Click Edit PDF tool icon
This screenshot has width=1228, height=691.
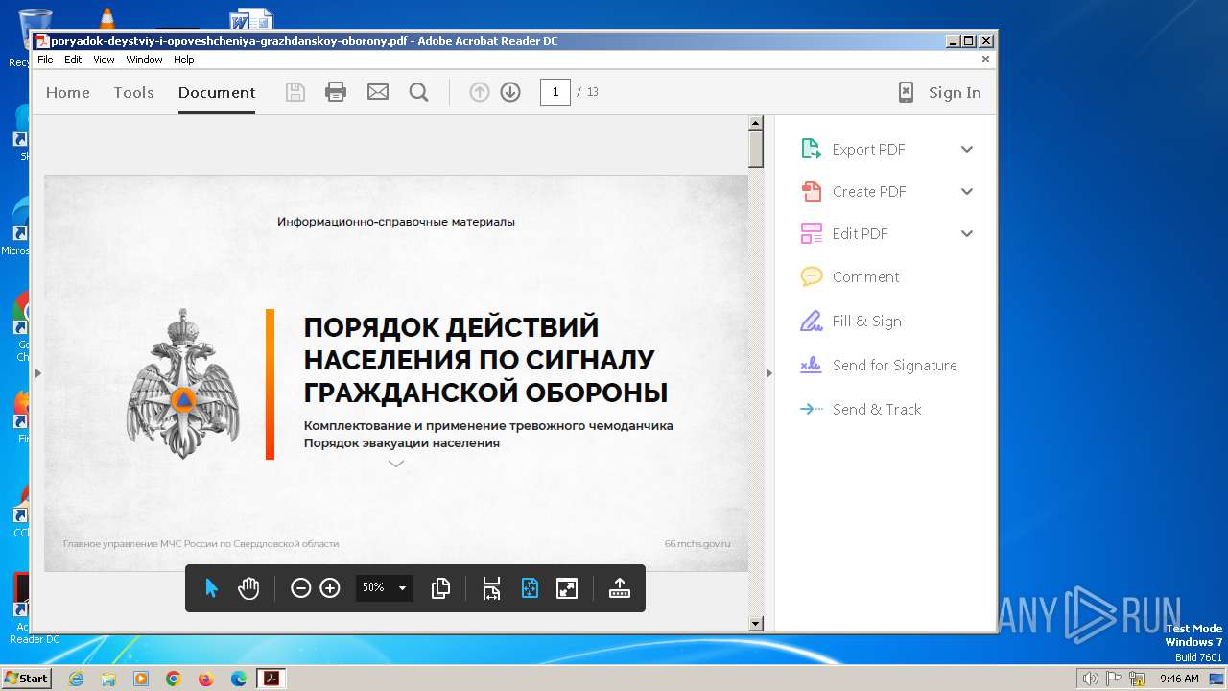(x=812, y=233)
